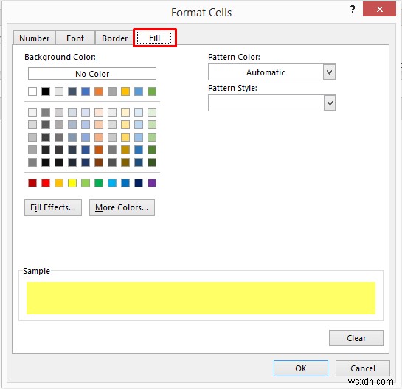Screen dimensions: 402x389
Task: Choose No Color for background
Action: pyautogui.click(x=92, y=74)
